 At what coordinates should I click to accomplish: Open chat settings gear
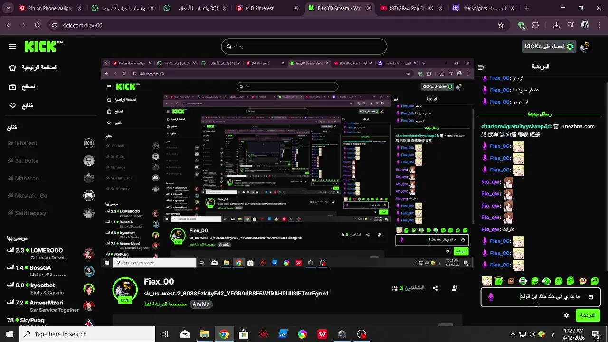[x=566, y=315]
